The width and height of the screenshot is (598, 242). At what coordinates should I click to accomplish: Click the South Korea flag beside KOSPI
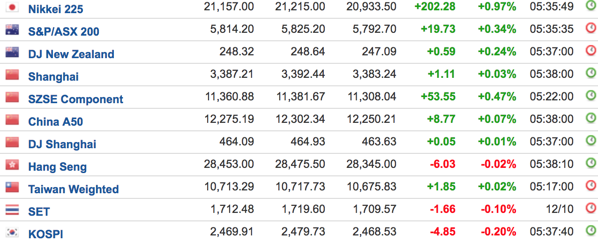[12, 232]
